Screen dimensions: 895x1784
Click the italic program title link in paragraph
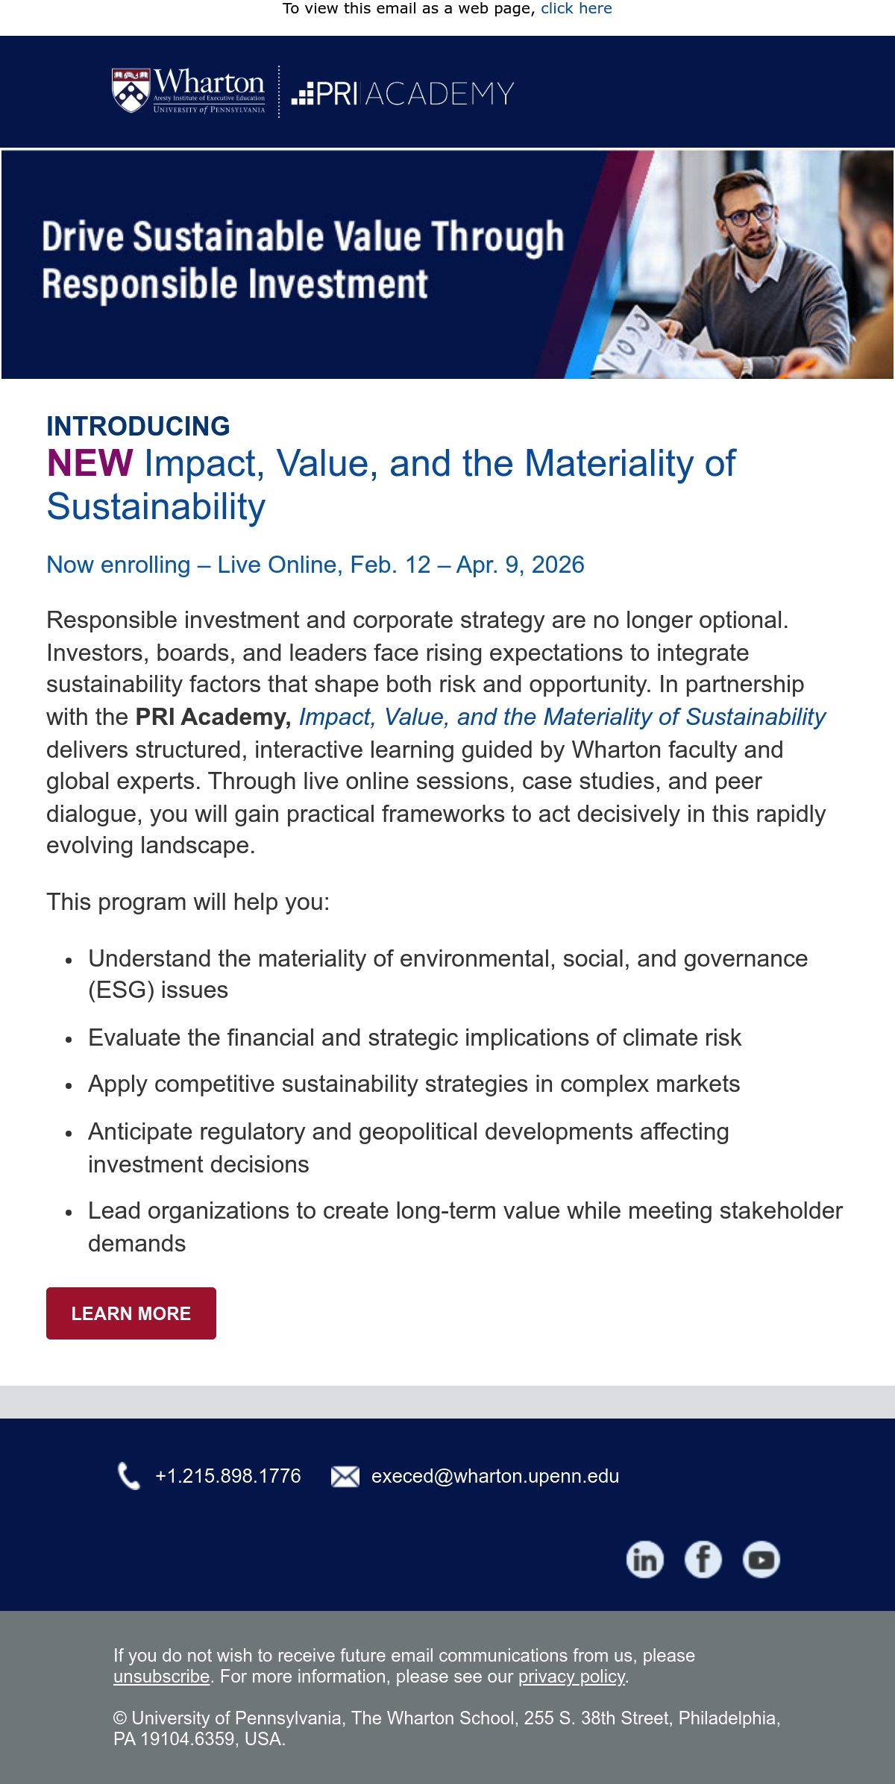562,717
